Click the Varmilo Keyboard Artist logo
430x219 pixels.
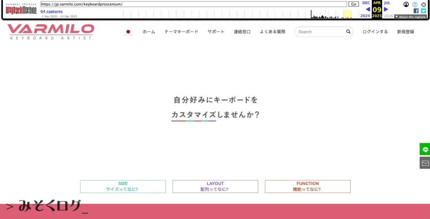click(x=51, y=32)
